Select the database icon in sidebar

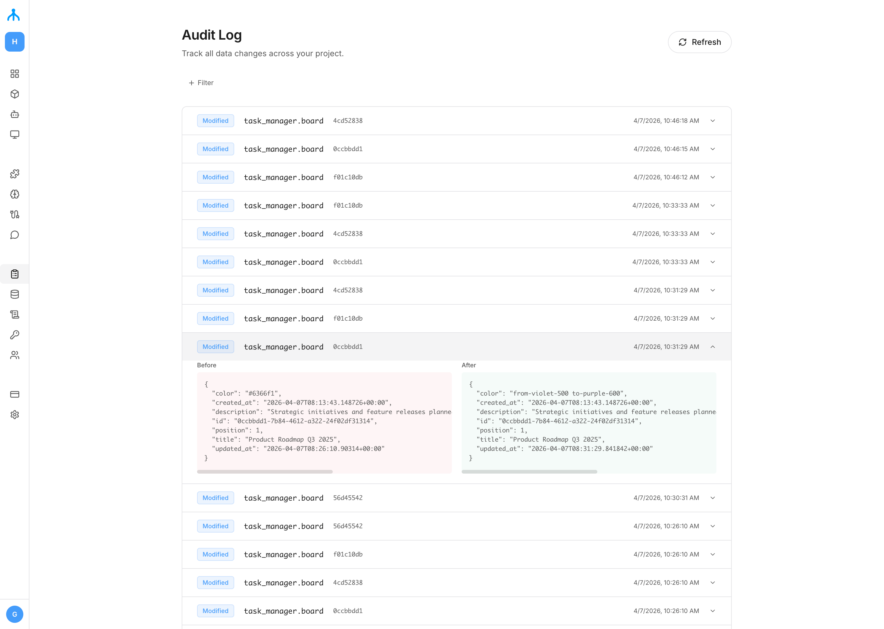coord(15,294)
